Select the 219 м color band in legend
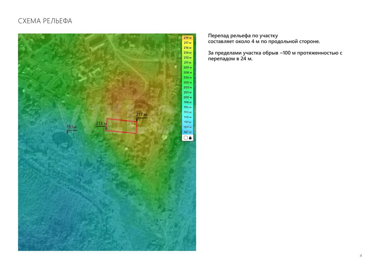Image resolution: width=380 pixels, height=269 pixels. [188, 38]
